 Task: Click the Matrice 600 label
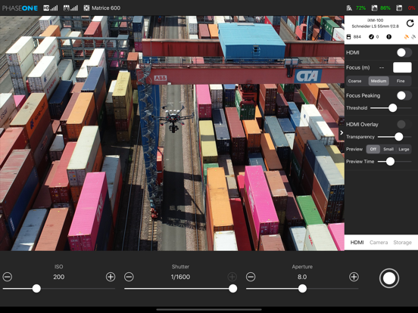point(106,8)
